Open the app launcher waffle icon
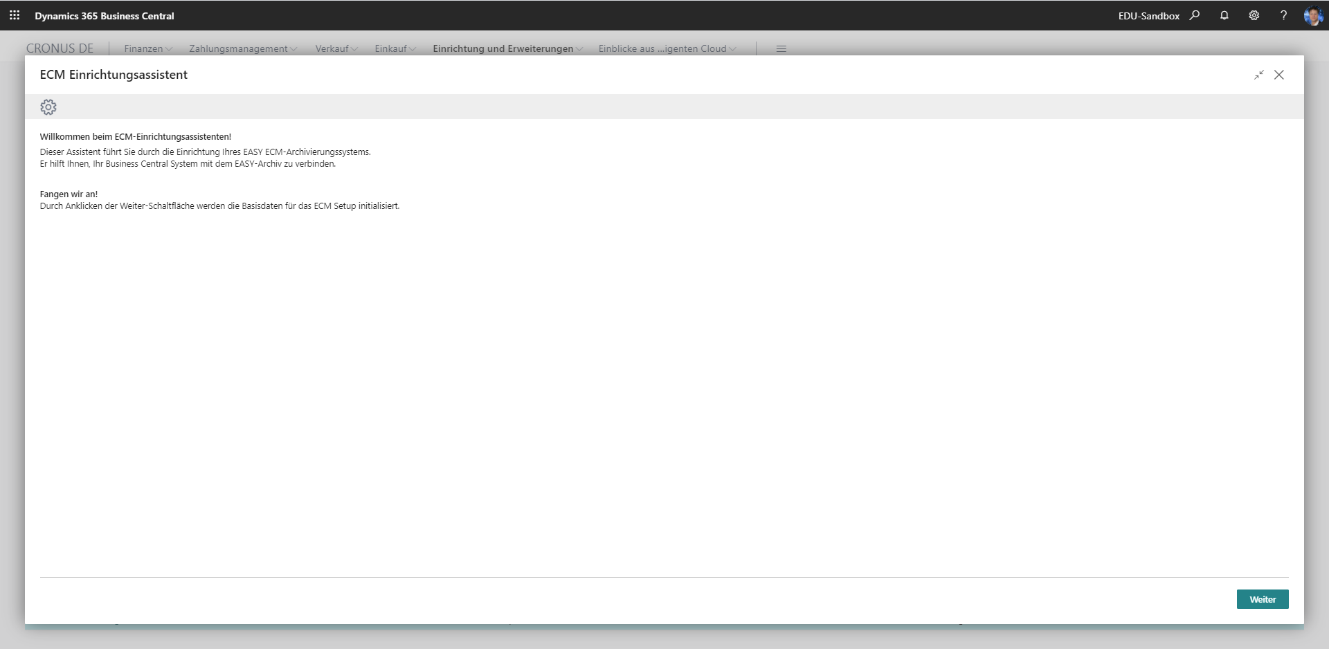 tap(15, 15)
